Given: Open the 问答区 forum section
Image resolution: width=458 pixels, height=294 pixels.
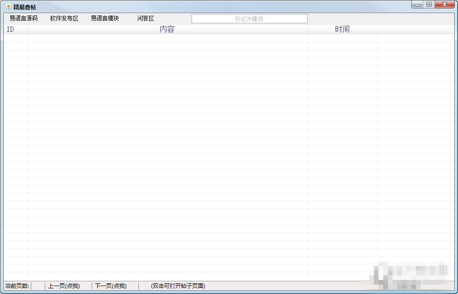Looking at the screenshot, I should [x=145, y=18].
